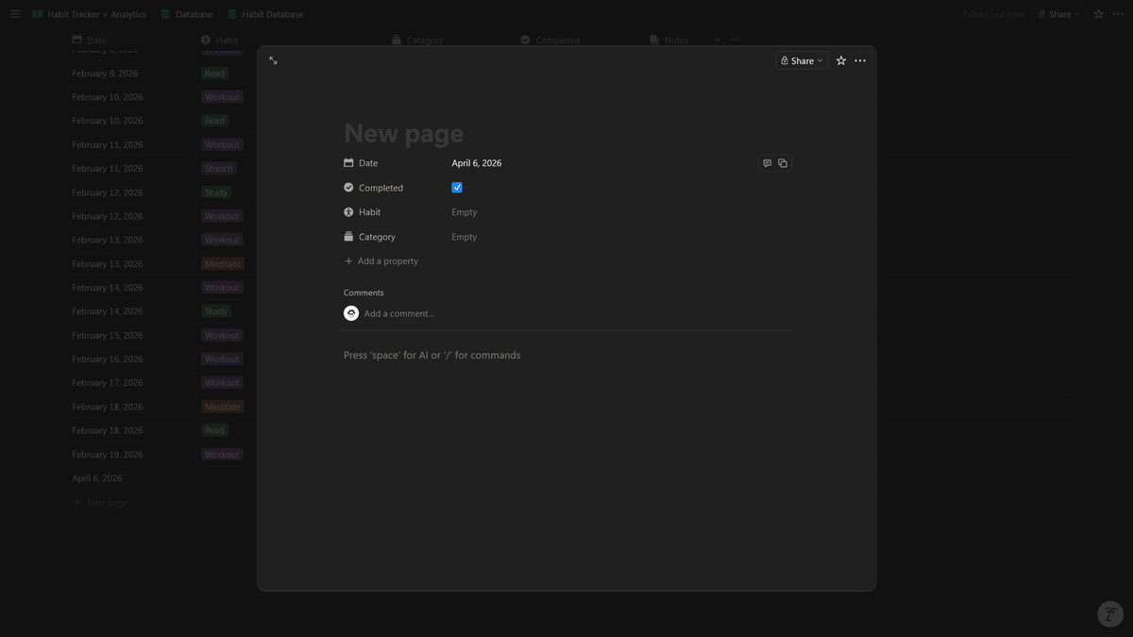Click the Date column header

[x=90, y=41]
